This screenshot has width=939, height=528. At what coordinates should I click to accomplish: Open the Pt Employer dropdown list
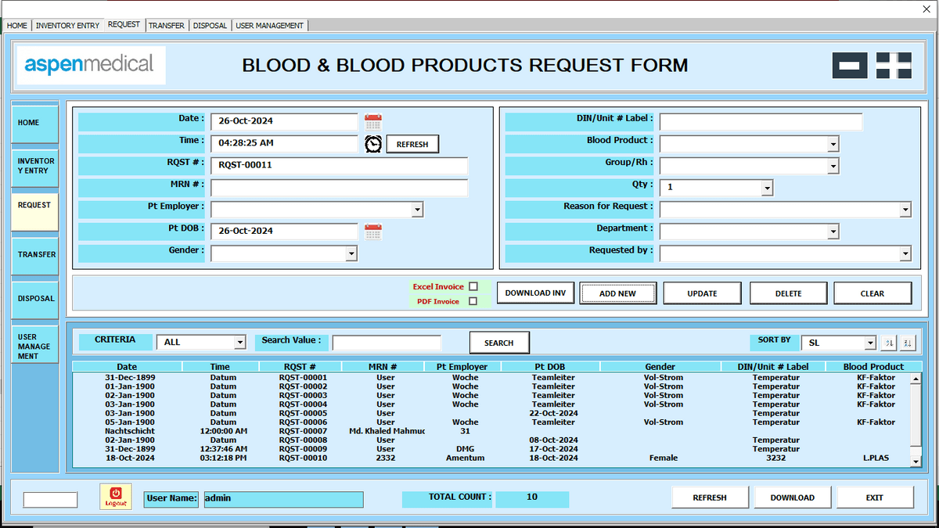point(417,210)
